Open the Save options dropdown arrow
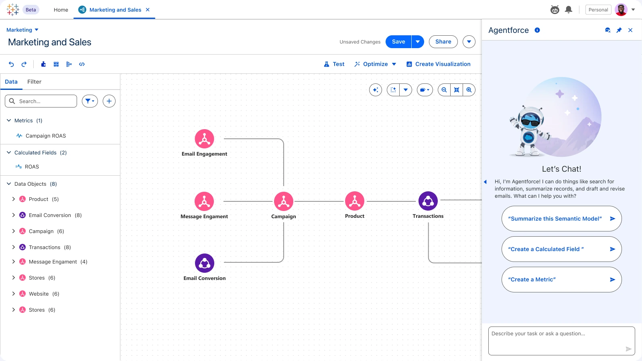The height and width of the screenshot is (361, 642). pos(418,42)
